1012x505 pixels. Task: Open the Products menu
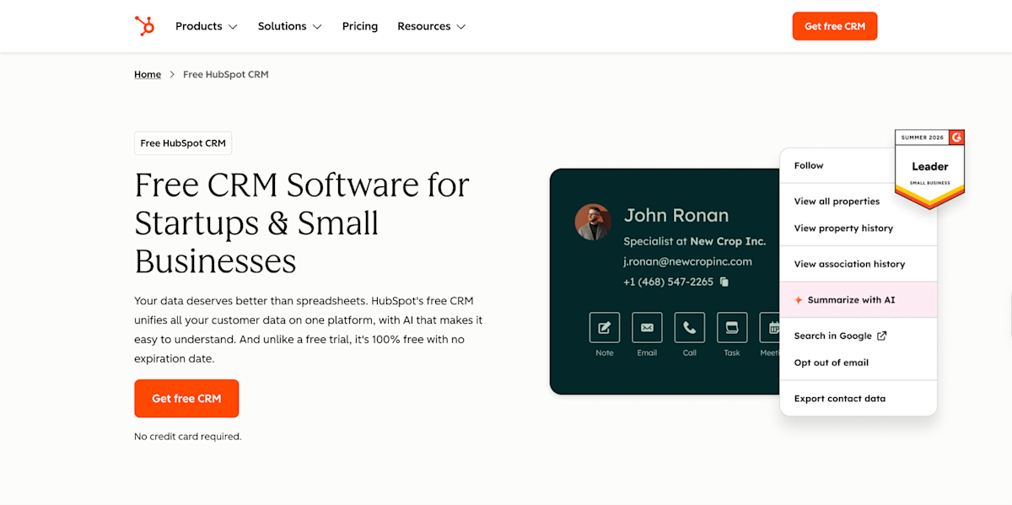[x=207, y=26]
